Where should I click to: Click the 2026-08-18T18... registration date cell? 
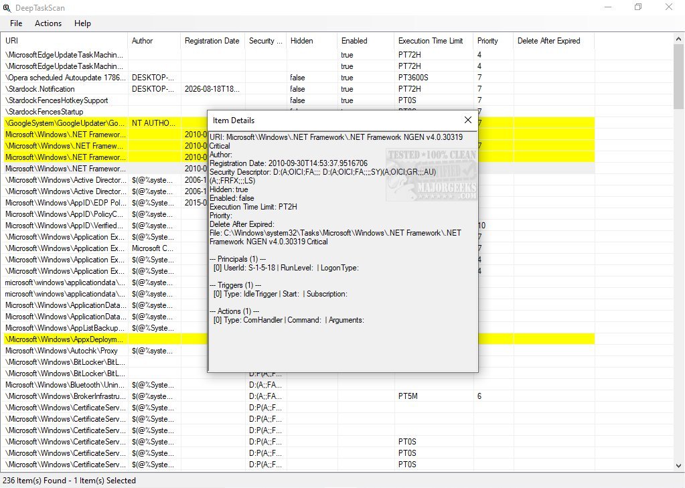[x=212, y=88]
